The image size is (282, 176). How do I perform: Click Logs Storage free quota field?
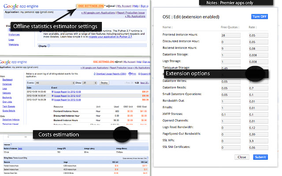tap(231, 62)
